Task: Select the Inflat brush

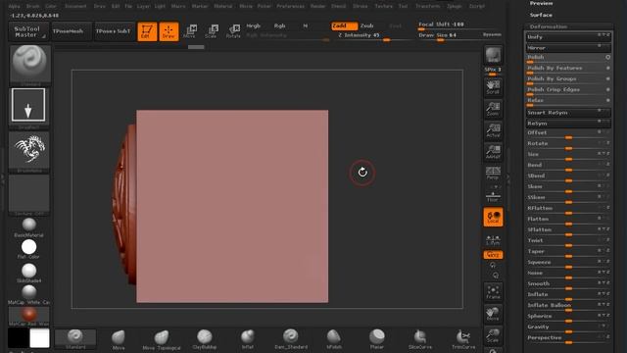Action: (x=248, y=339)
